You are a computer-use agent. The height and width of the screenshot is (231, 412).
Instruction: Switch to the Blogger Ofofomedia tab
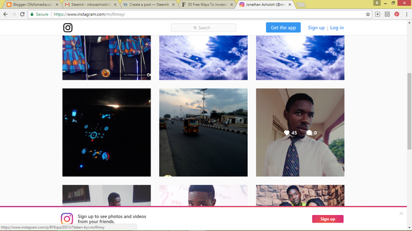point(32,4)
